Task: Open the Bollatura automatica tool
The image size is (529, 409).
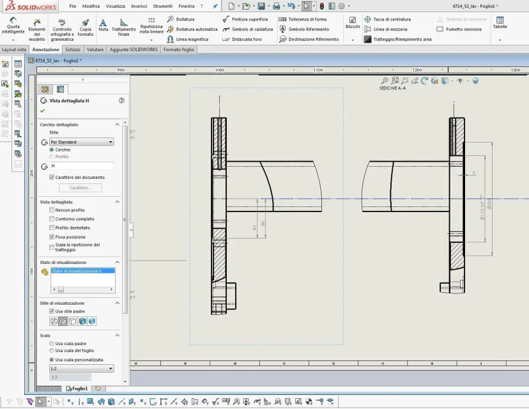Action: [192, 29]
